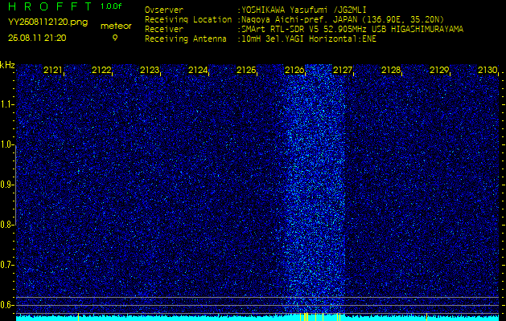Click the 2122 time axis label
506x321 pixels.
coord(101,70)
